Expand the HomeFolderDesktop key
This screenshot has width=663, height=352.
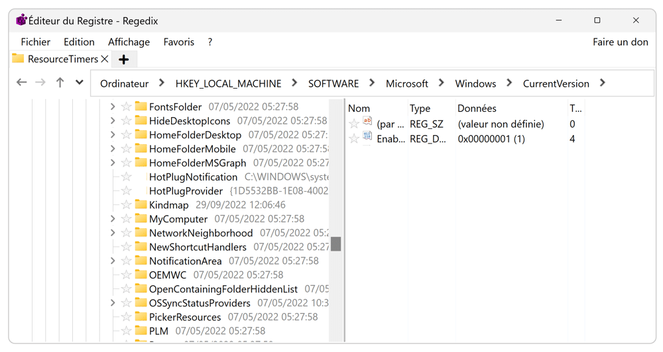(x=113, y=135)
